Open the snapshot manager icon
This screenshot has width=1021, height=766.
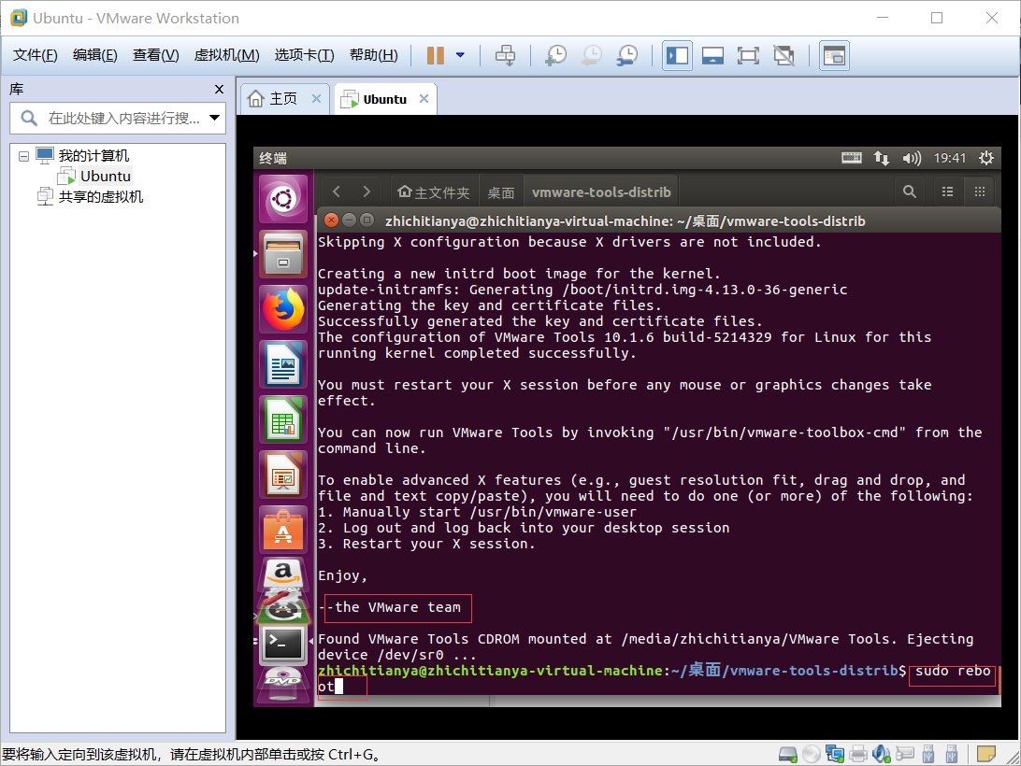[627, 55]
